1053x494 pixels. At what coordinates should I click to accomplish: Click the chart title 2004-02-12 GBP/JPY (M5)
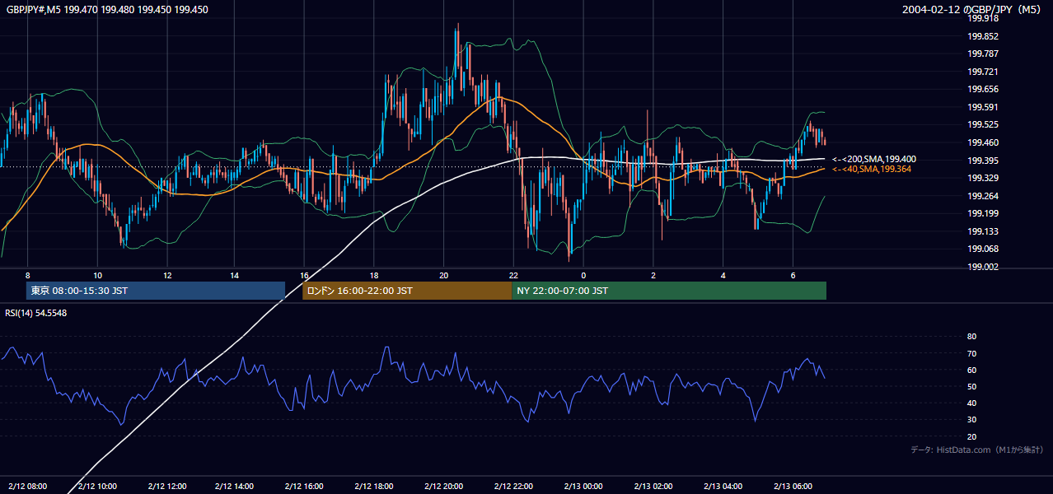coord(972,10)
